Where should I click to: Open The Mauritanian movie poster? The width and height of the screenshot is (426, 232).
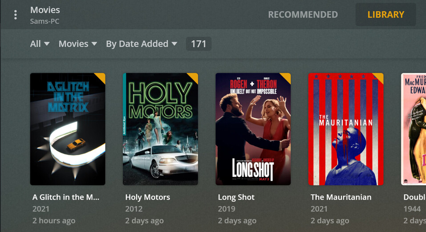[x=346, y=129]
